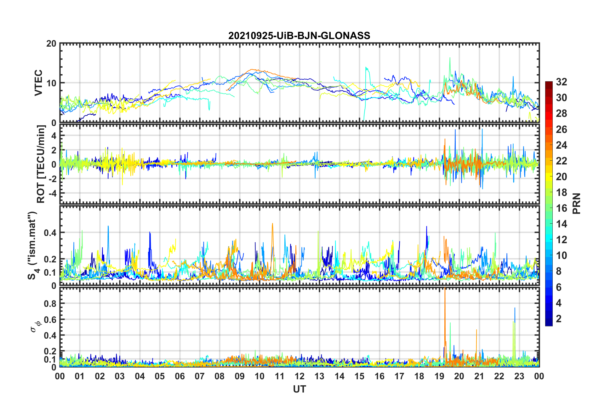599x407 pixels.
Task: Click colorbar tick label 20
Action: coord(562,177)
